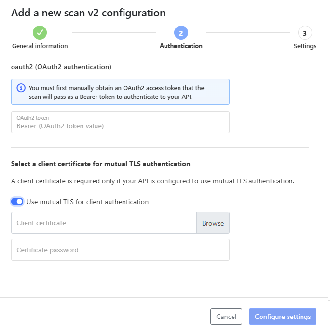Click the step 3 circle icon
This screenshot has width=330, height=332.
pyautogui.click(x=304, y=33)
